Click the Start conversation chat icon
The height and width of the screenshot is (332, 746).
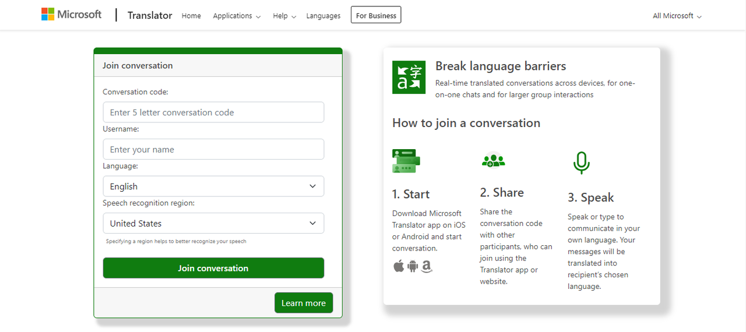point(406,161)
